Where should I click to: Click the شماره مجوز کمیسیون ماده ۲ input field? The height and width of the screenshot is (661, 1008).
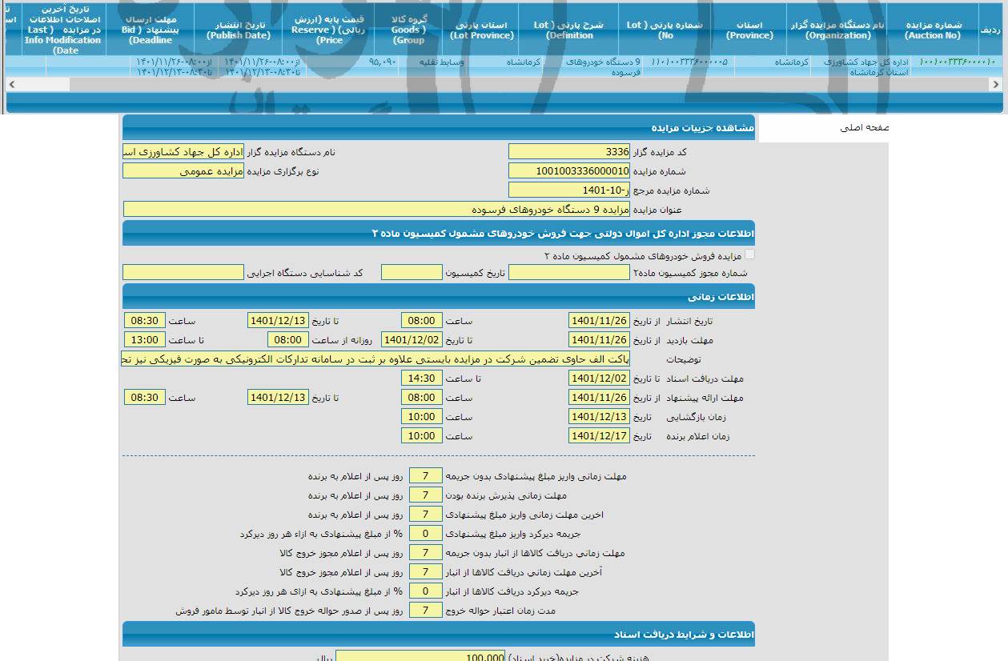(569, 272)
